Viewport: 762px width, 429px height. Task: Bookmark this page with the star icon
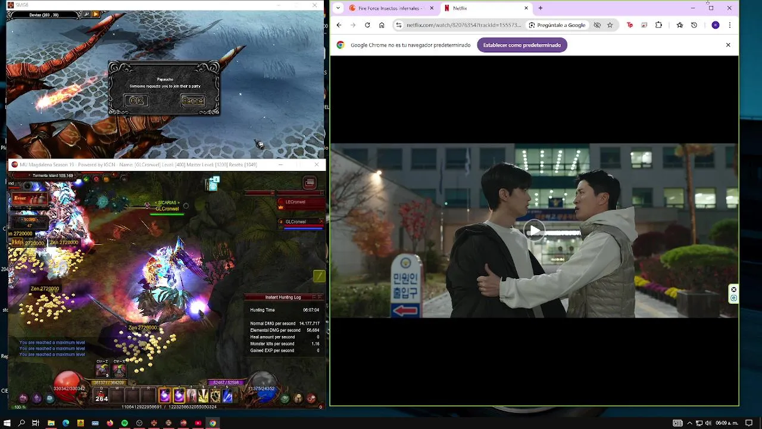tap(610, 25)
